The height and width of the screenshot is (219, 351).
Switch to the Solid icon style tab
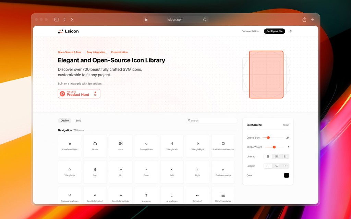click(x=78, y=120)
